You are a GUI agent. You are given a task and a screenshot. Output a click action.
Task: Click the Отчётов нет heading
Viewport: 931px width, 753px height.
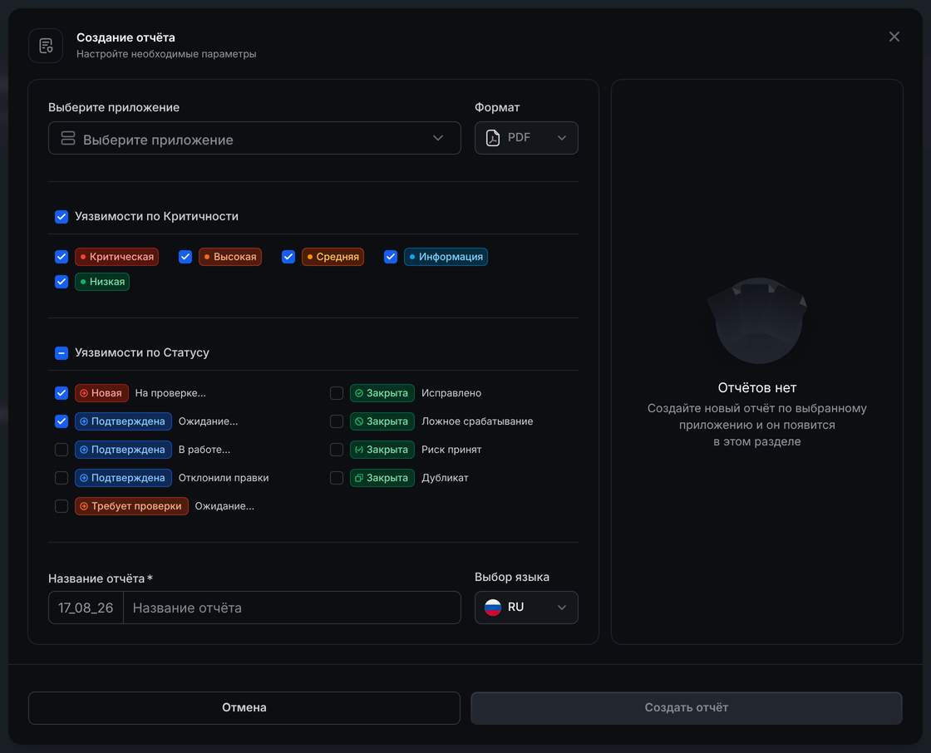pyautogui.click(x=757, y=388)
